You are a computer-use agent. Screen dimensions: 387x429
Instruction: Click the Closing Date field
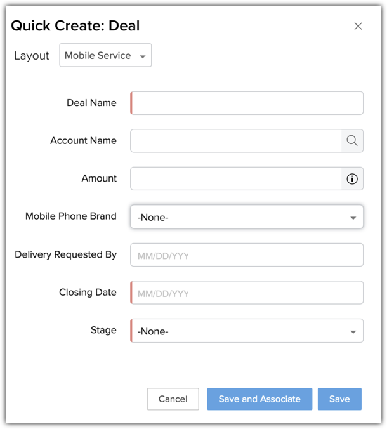pos(247,293)
